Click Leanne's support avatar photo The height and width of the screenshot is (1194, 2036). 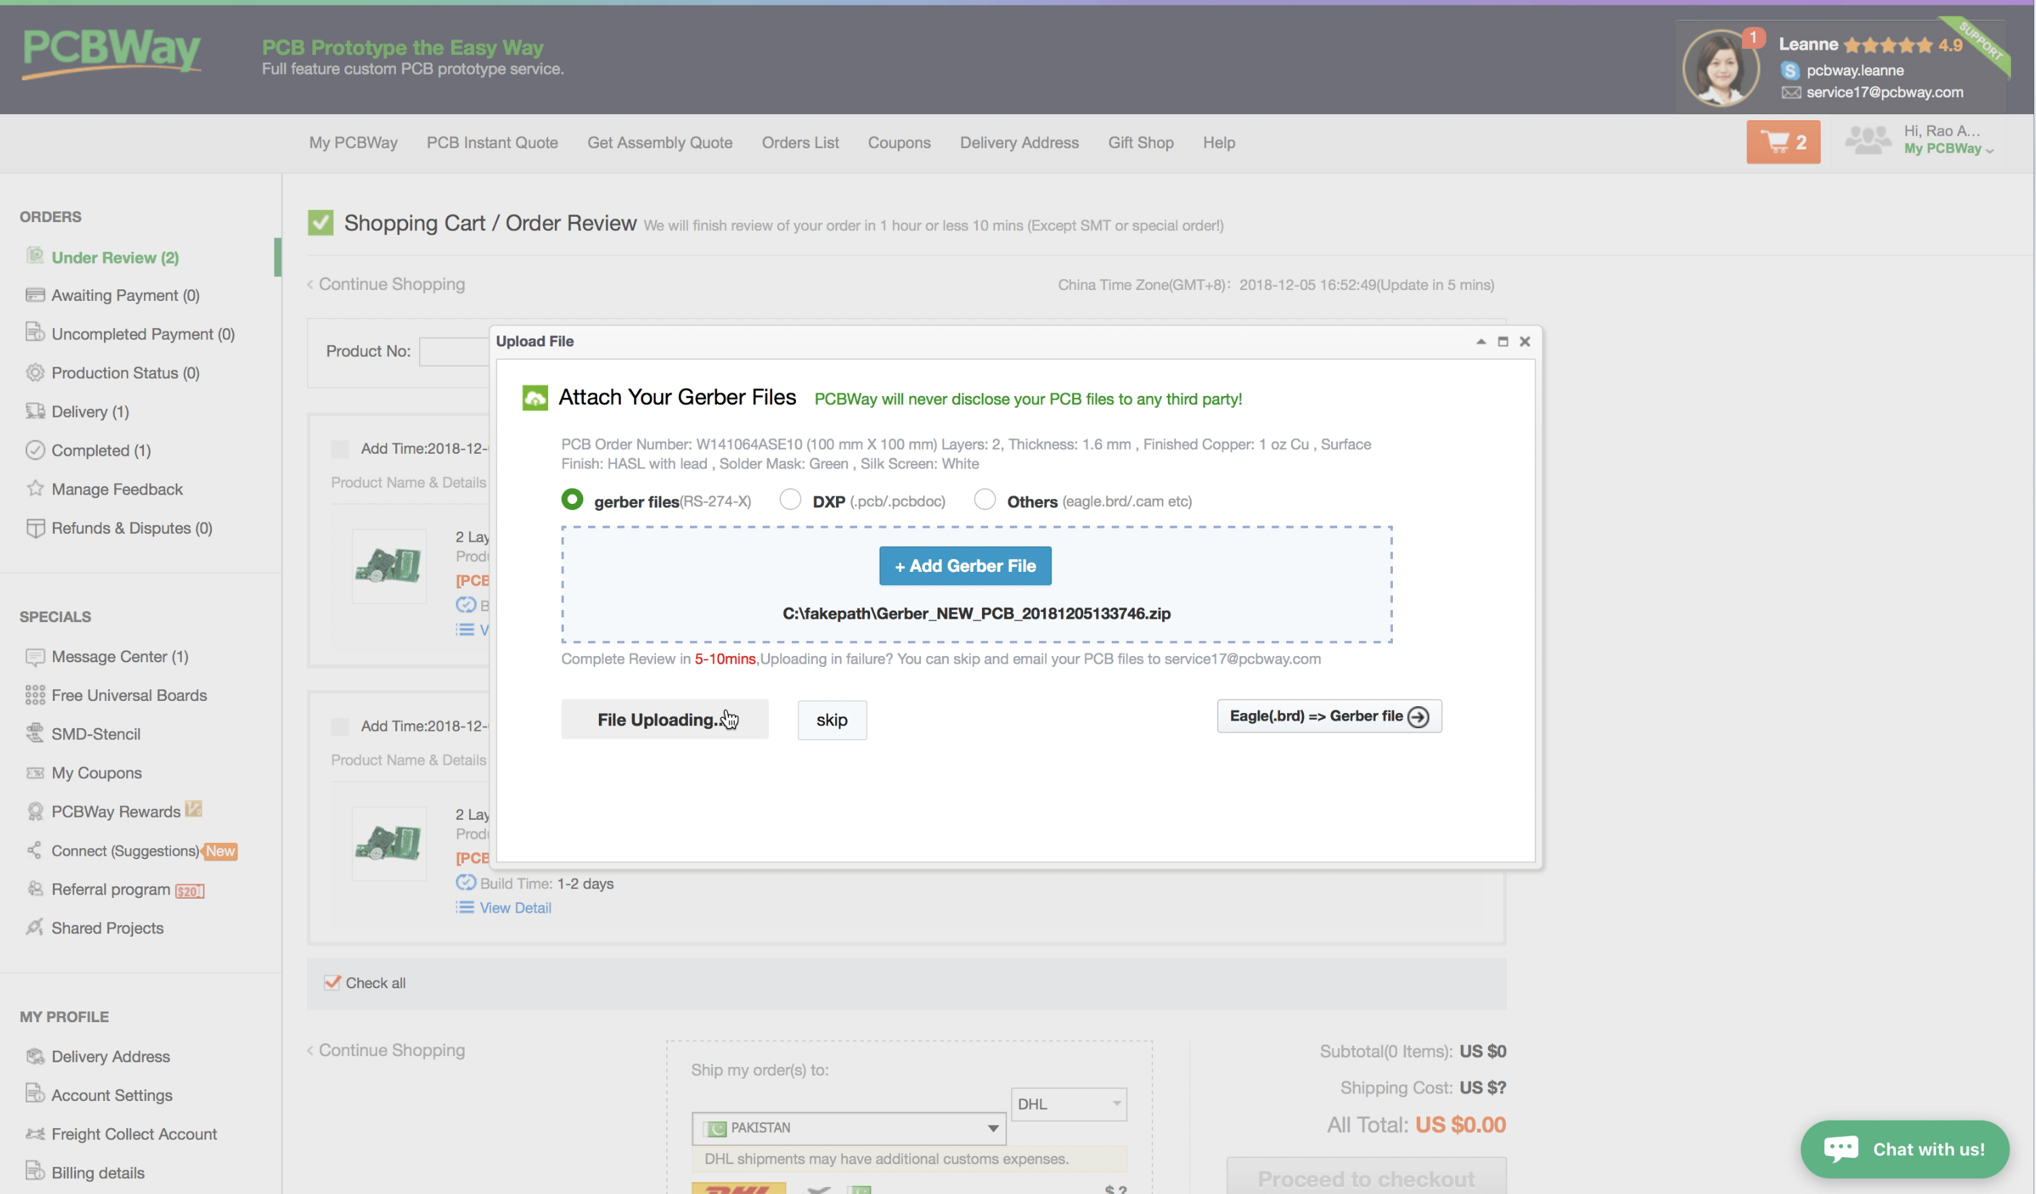tap(1720, 68)
